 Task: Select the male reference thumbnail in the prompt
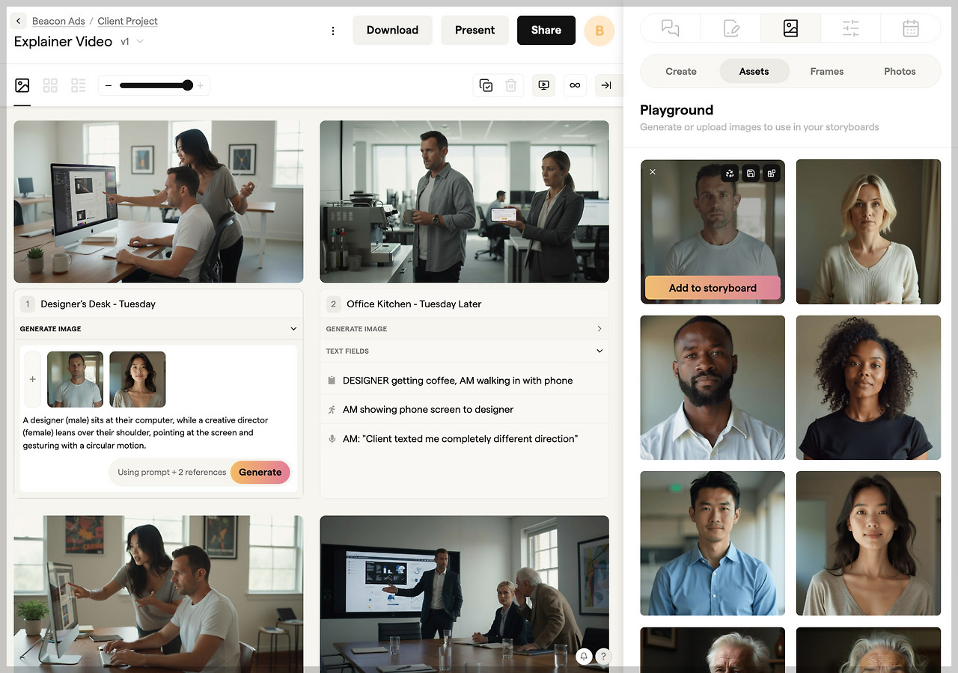point(75,379)
